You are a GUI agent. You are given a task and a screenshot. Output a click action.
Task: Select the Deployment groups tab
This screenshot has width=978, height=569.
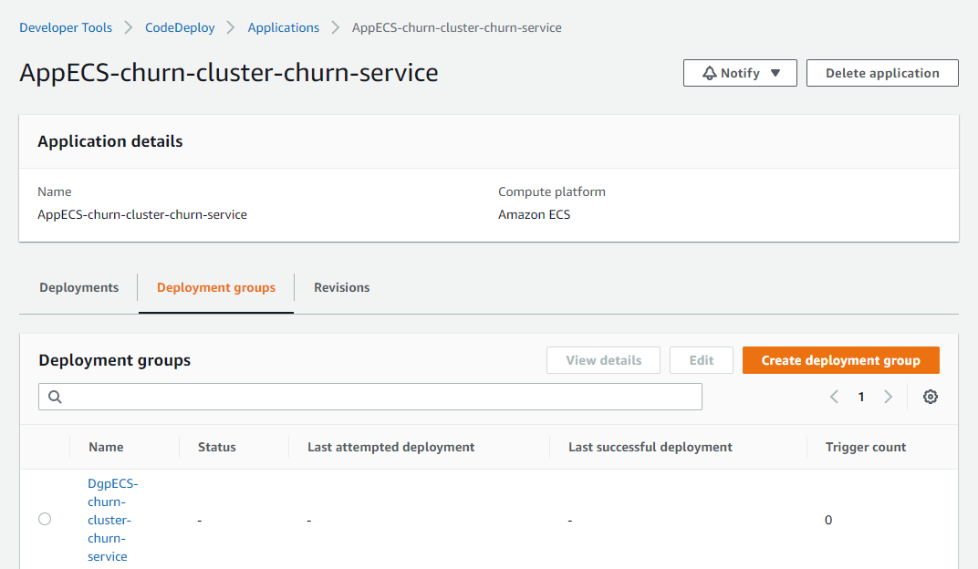[216, 287]
